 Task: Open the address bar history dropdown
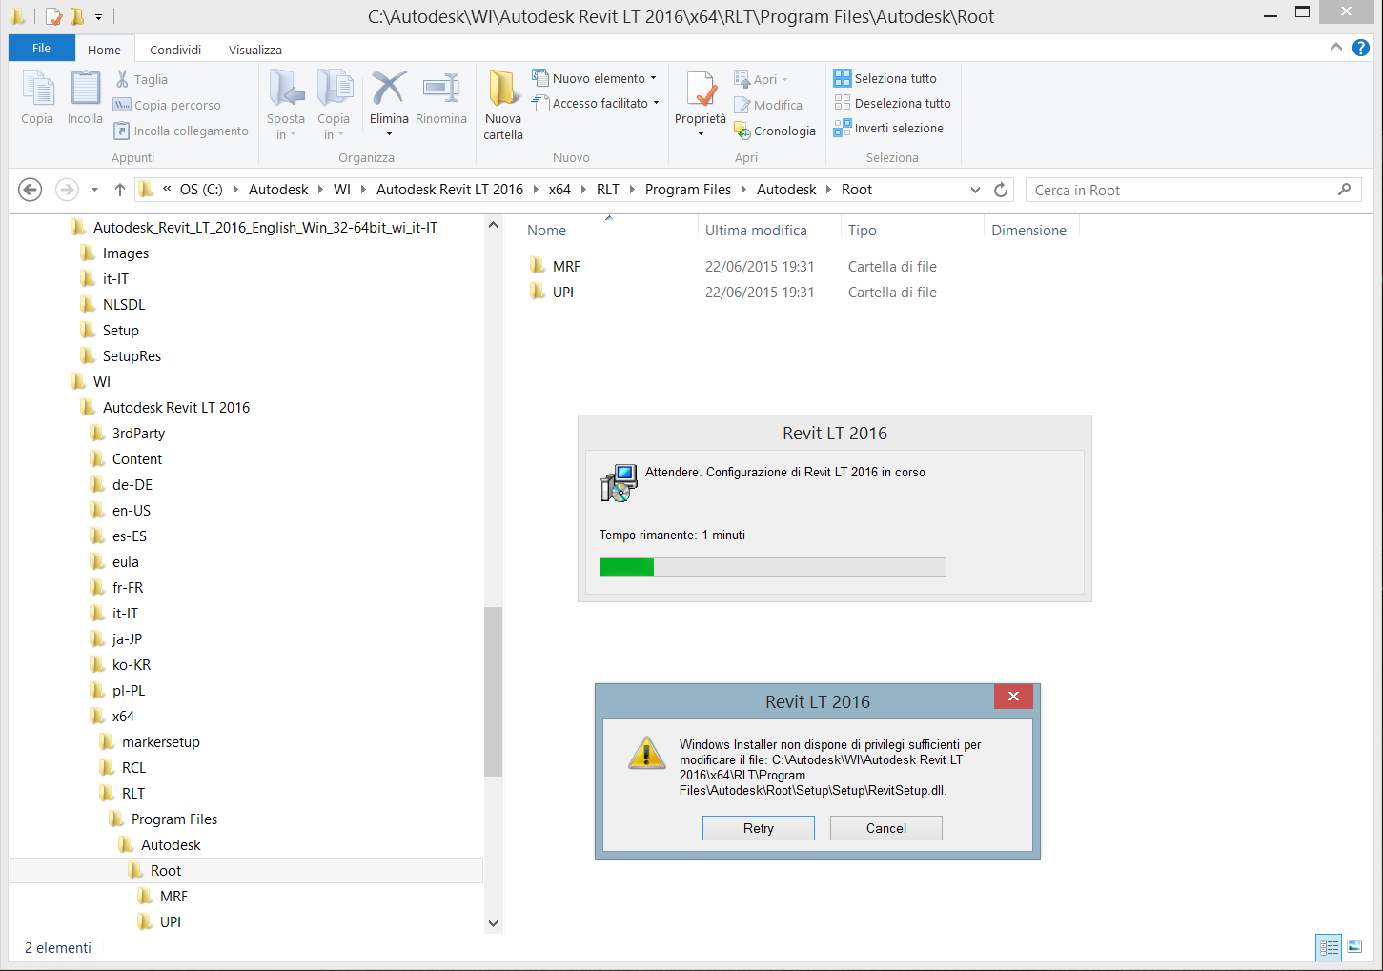(x=975, y=190)
